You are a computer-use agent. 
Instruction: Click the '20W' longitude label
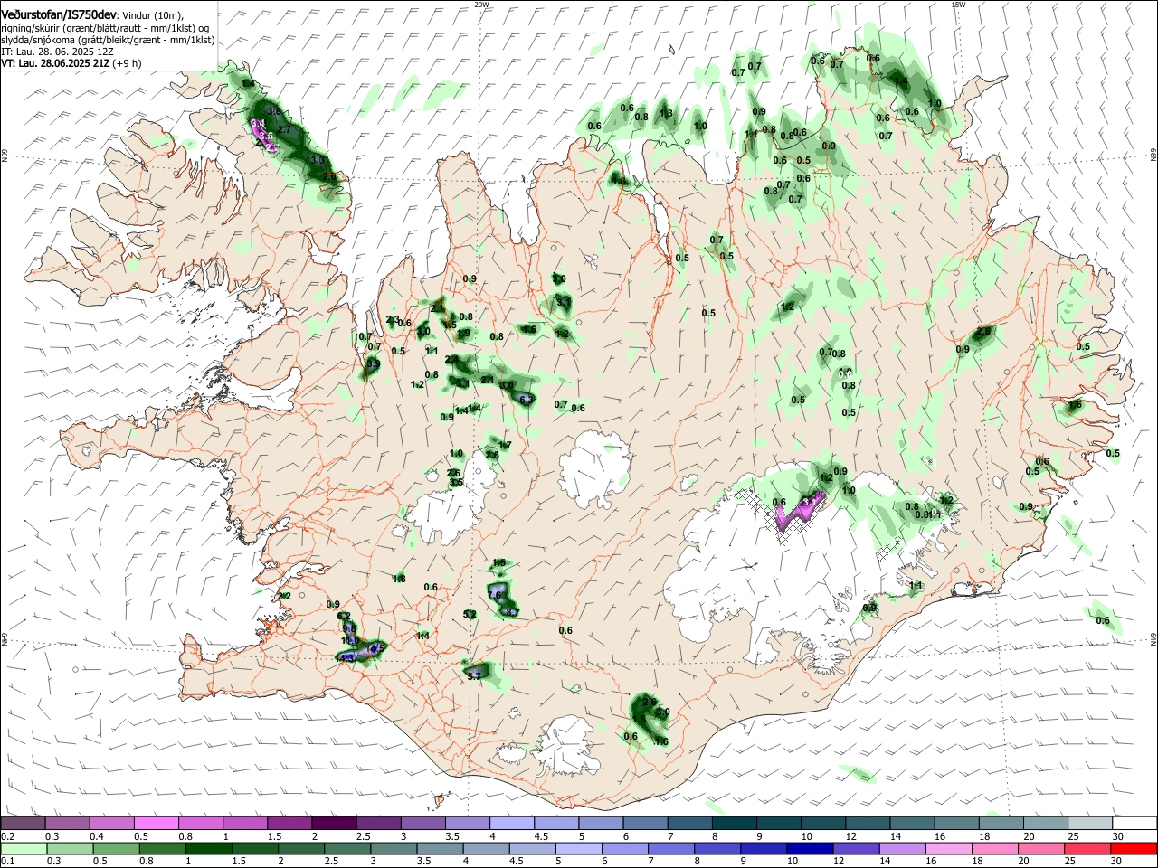[481, 5]
